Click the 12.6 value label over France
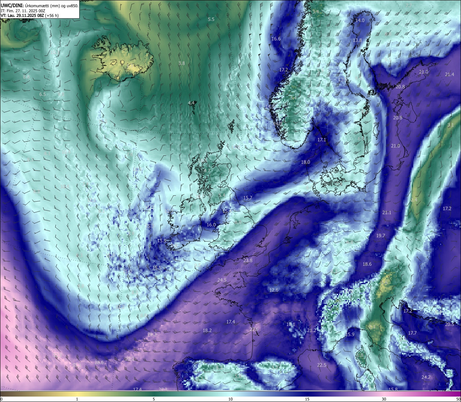 click(274, 290)
